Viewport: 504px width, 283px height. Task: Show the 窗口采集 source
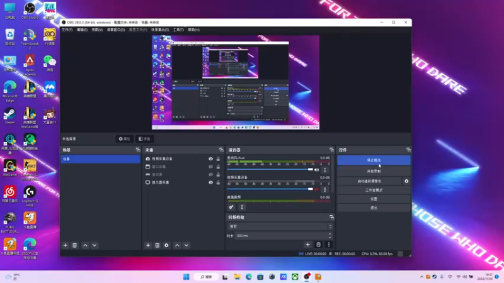pyautogui.click(x=210, y=167)
